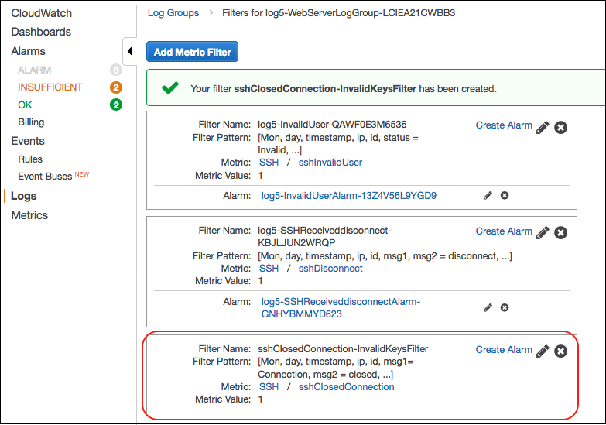Open Metrics in the sidebar
Image resolution: width=606 pixels, height=425 pixels.
29,215
